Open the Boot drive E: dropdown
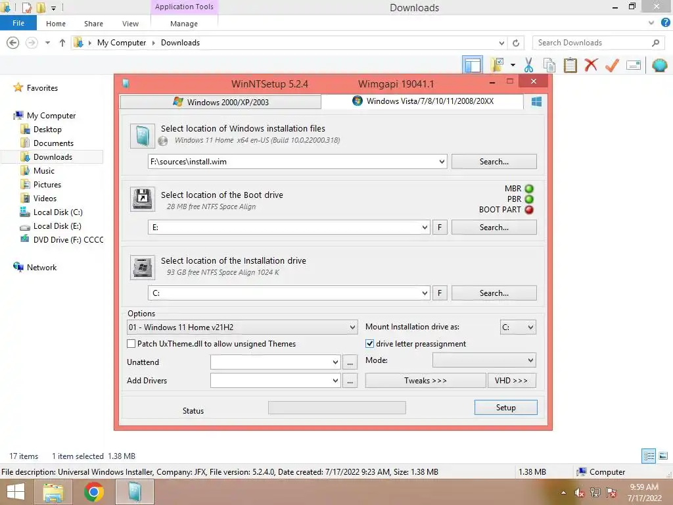The height and width of the screenshot is (505, 673). 425,228
